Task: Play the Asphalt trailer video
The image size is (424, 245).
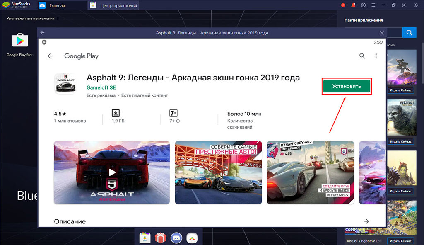Action: pos(112,172)
